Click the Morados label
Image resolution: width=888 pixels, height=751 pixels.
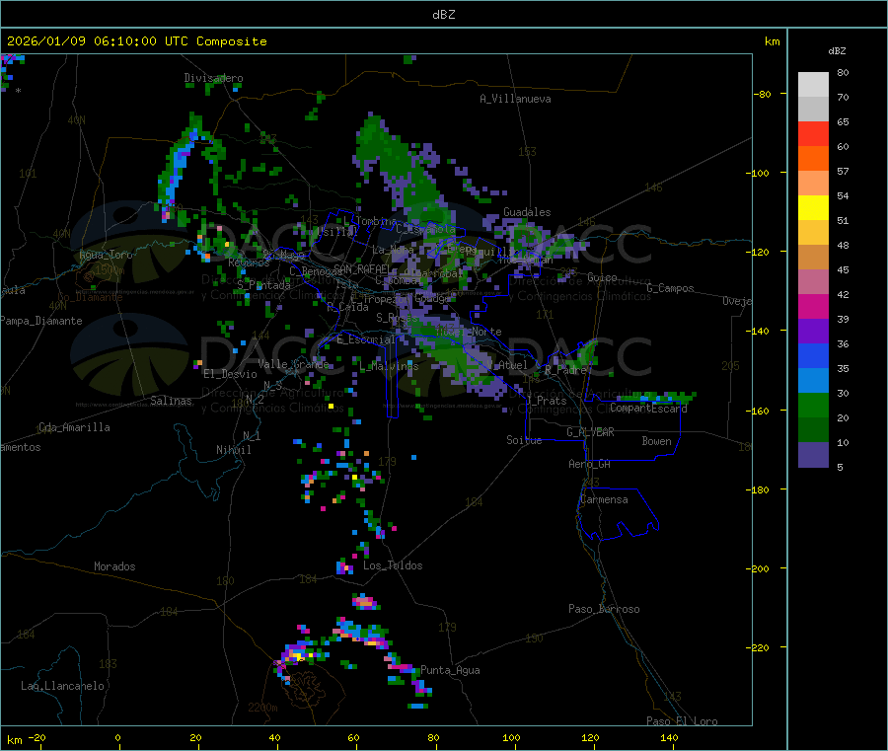(x=115, y=566)
